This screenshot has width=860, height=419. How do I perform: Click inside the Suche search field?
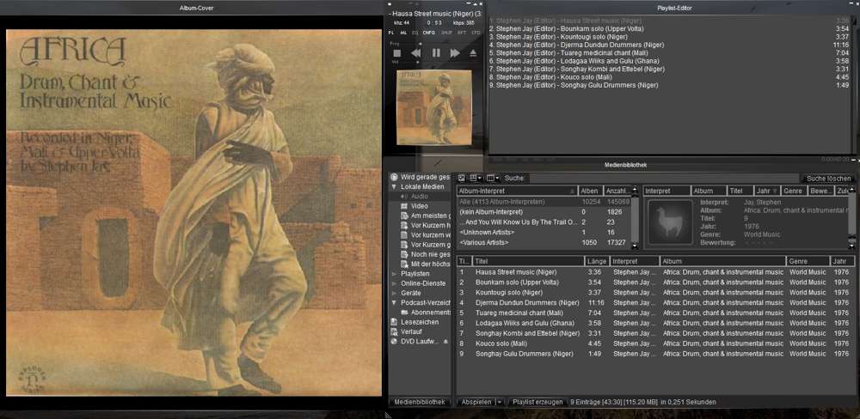point(654,178)
